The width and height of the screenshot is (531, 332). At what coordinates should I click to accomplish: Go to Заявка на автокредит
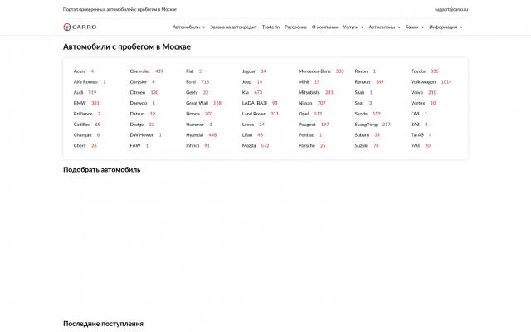233,27
